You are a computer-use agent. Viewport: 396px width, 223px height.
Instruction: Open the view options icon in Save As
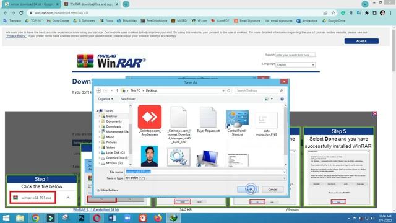point(267,99)
